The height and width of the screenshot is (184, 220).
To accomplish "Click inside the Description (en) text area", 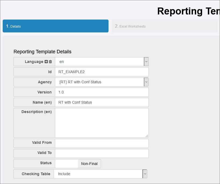I will click(102, 123).
